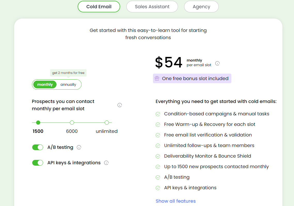Viewport: 294px width, 206px height.
Task: Switch billing to annually
Action: pyautogui.click(x=68, y=84)
